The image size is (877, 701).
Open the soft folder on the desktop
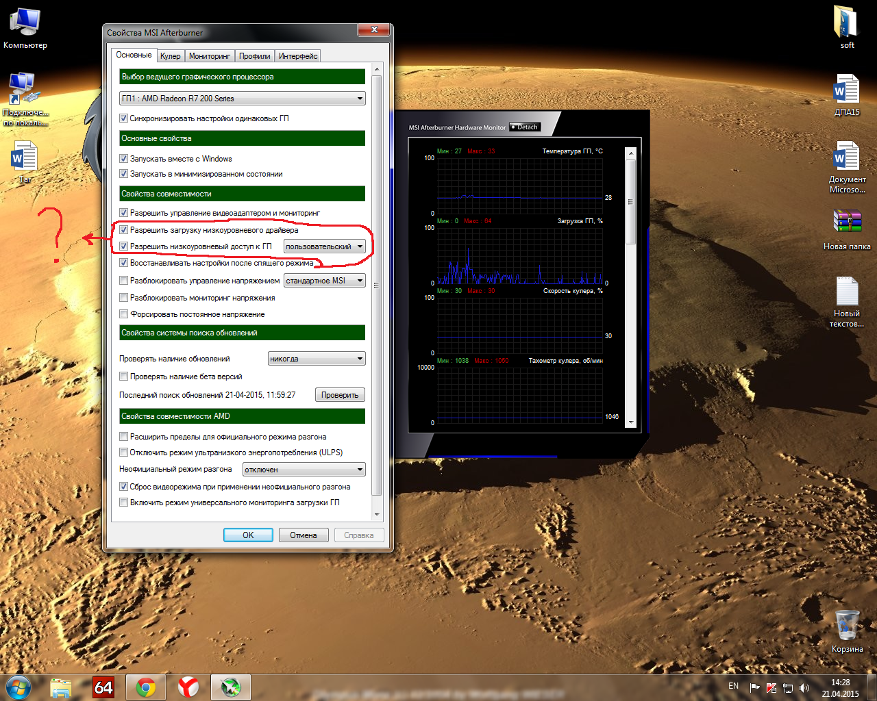point(847,28)
